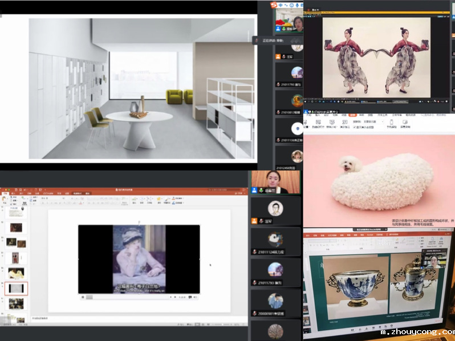Click the Text Box icon in ribbon
The height and width of the screenshot is (341, 455).
(149, 199)
